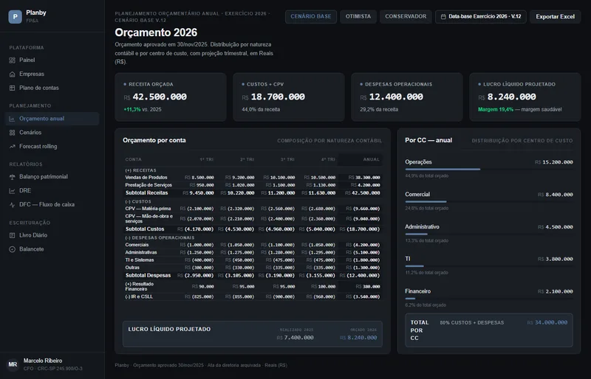This screenshot has width=591, height=379.
Task: Open the Painel menu item
Action: click(52, 60)
